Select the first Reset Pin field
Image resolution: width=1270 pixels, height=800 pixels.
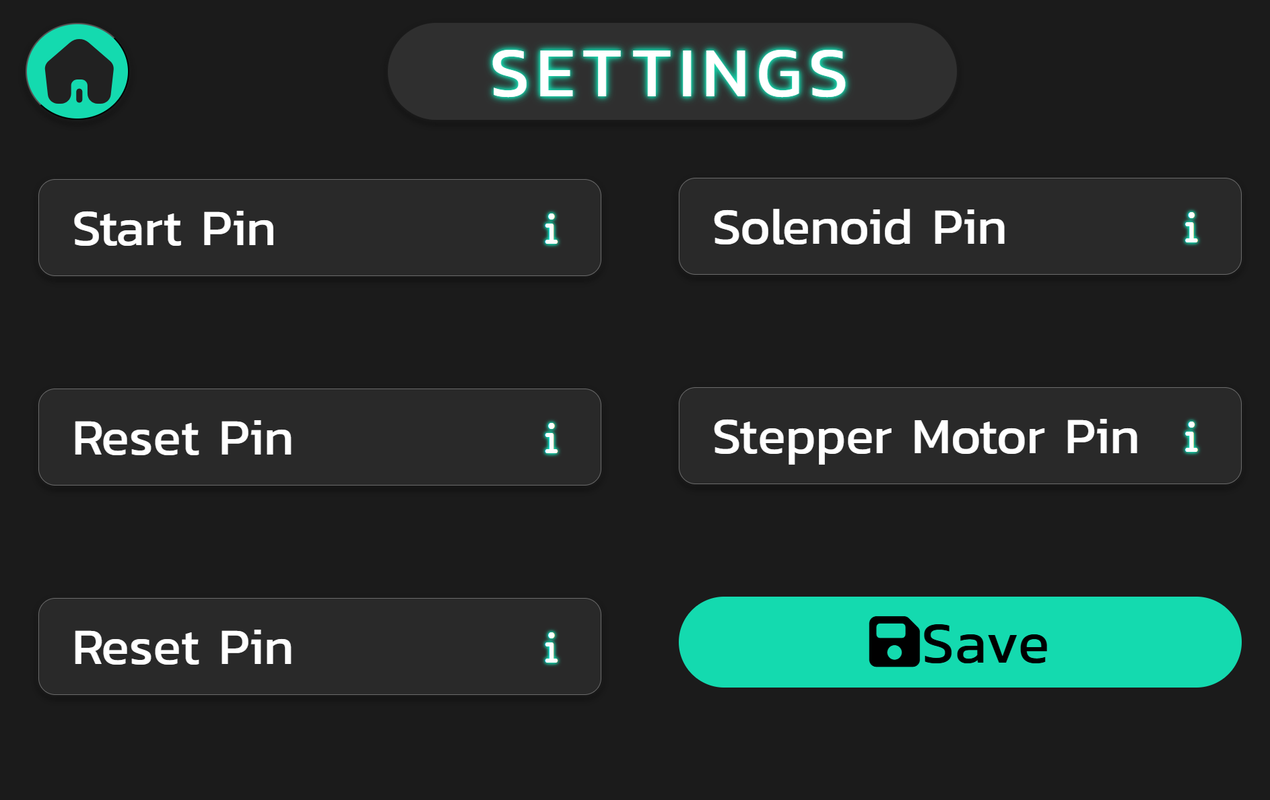coord(404,438)
